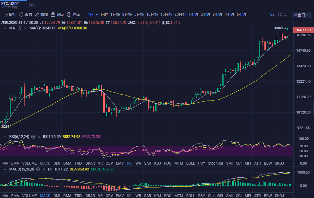The image size is (314, 198).
Task: Switch MACD panel to ATR indicator
Action: pyautogui.click(x=257, y=196)
